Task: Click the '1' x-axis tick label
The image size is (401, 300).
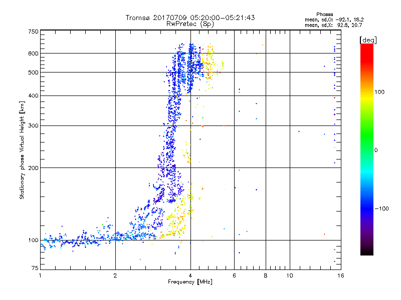Action: click(40, 275)
